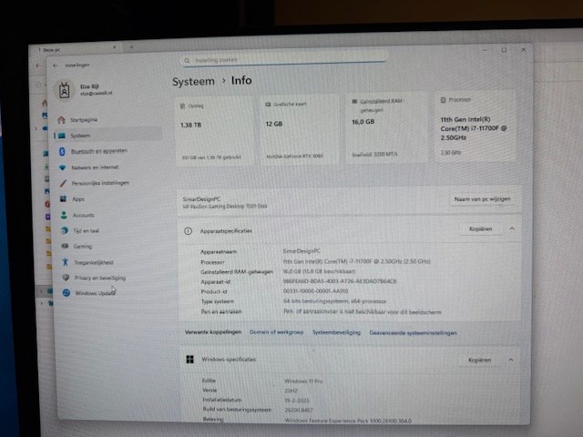Click the back arrow in Instellingen
The image size is (583, 437).
click(x=56, y=66)
